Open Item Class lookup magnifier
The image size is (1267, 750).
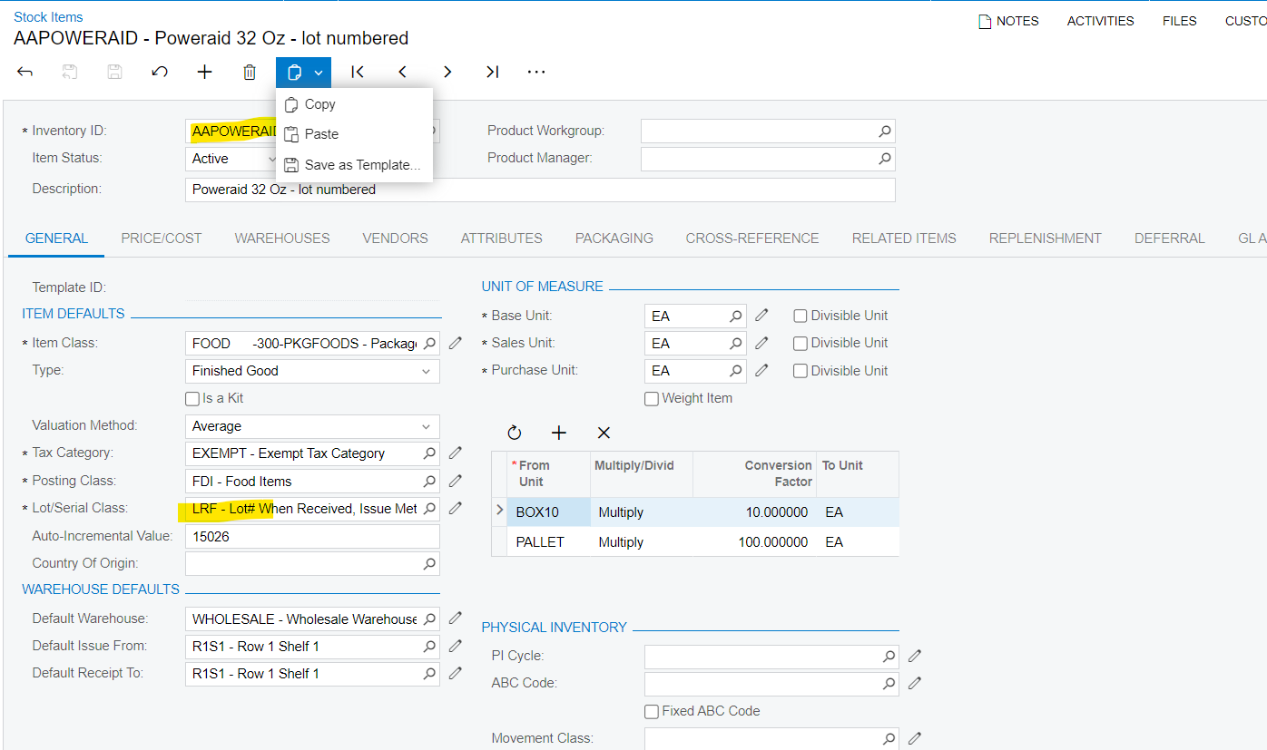point(429,344)
